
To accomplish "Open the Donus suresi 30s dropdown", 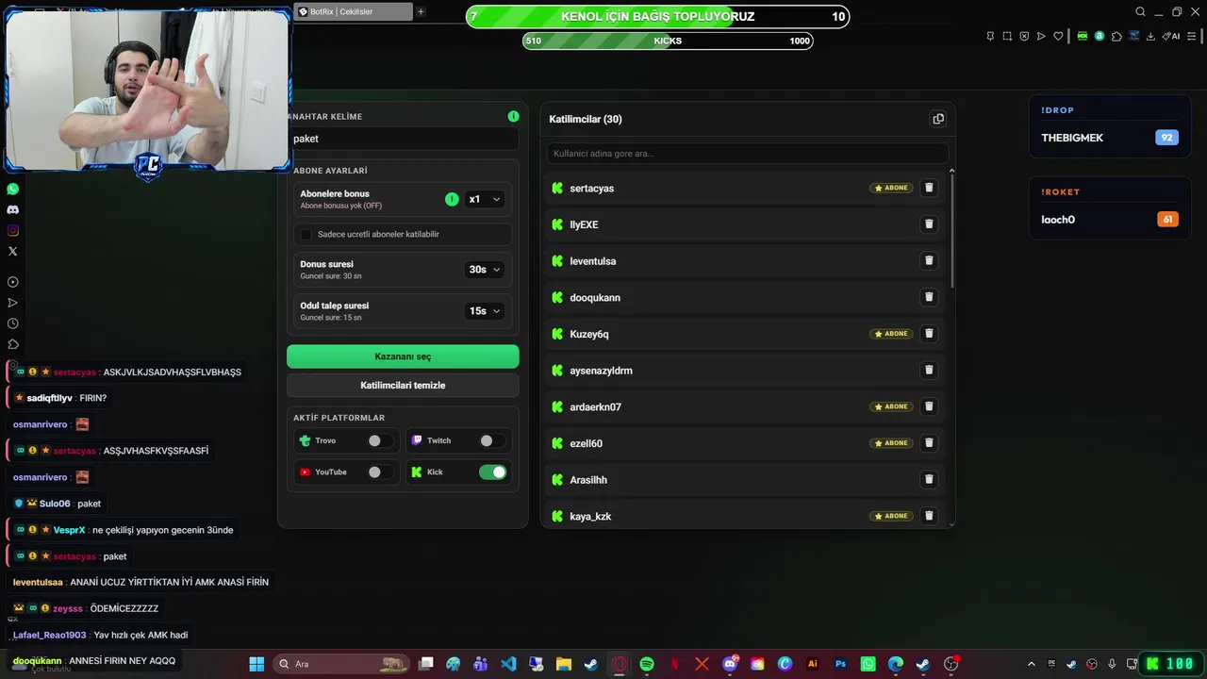I will point(485,270).
